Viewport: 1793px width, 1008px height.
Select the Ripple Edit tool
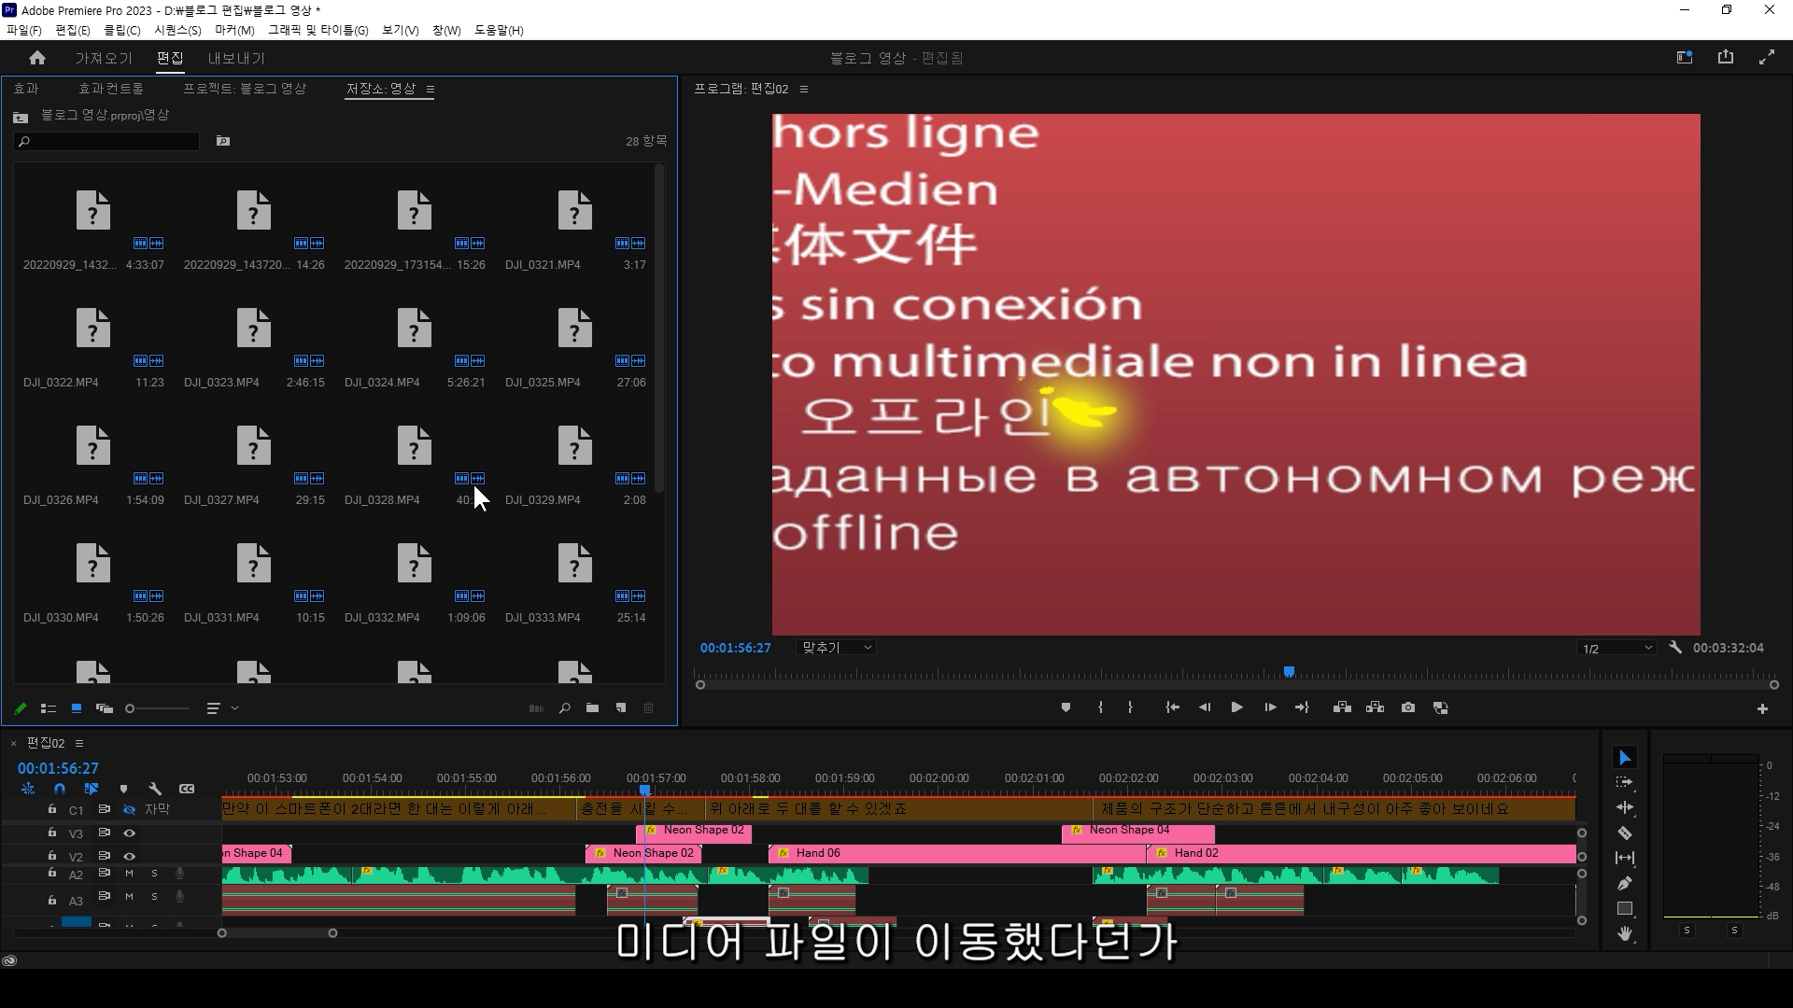coord(1625,807)
